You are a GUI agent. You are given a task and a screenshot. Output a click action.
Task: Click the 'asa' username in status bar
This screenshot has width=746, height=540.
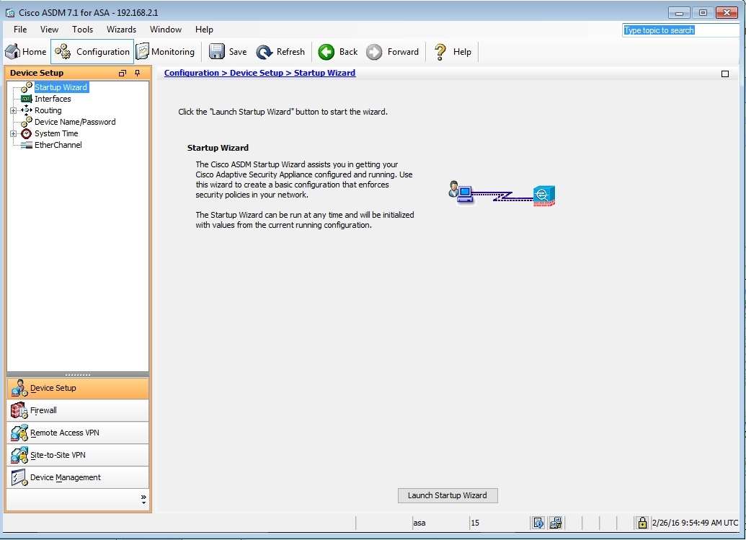click(x=419, y=523)
